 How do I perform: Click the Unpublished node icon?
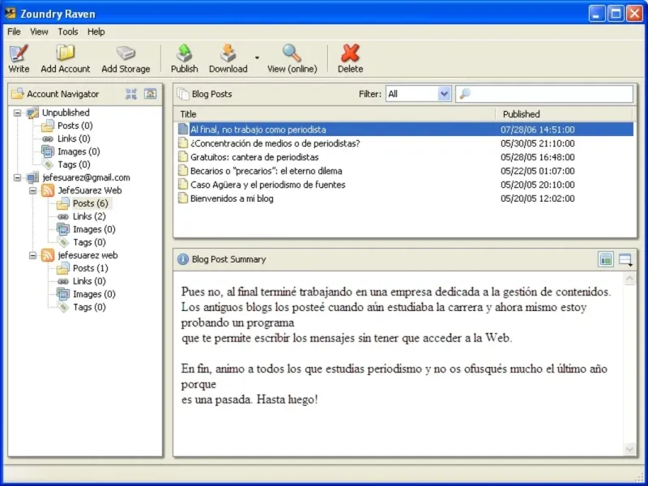click(x=32, y=113)
